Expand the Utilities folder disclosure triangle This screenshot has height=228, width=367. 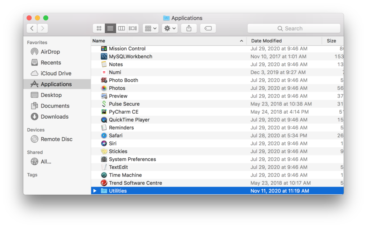coord(95,191)
